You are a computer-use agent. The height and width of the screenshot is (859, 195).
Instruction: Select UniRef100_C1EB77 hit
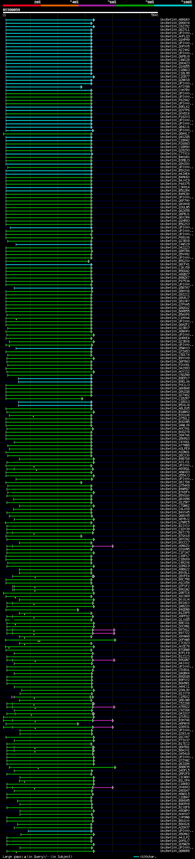pos(175,77)
